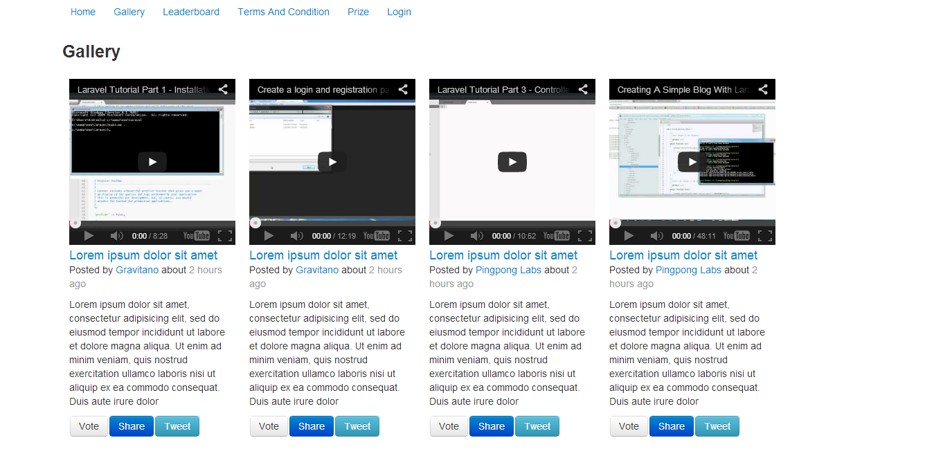This screenshot has width=934, height=458.
Task: Open Lorem ipsum title link under Laravel Tutorial Part 3
Action: (503, 255)
